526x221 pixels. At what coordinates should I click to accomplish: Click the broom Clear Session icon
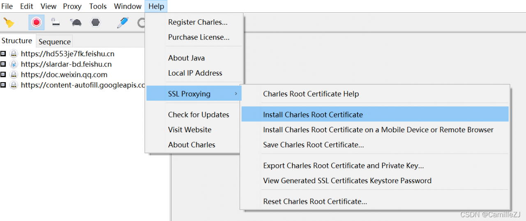tap(9, 22)
